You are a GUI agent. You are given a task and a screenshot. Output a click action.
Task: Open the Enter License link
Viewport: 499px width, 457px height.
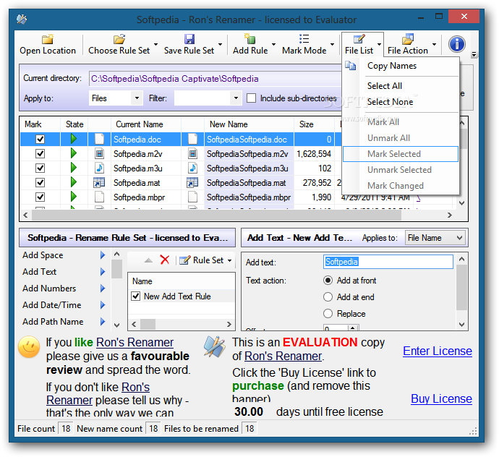click(438, 351)
